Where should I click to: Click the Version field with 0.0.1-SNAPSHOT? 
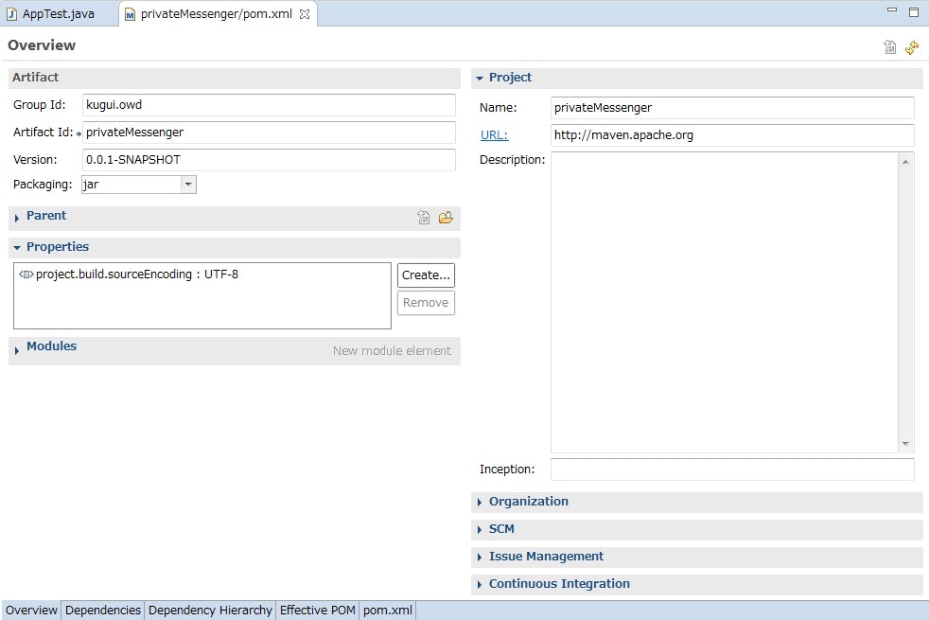(x=269, y=159)
